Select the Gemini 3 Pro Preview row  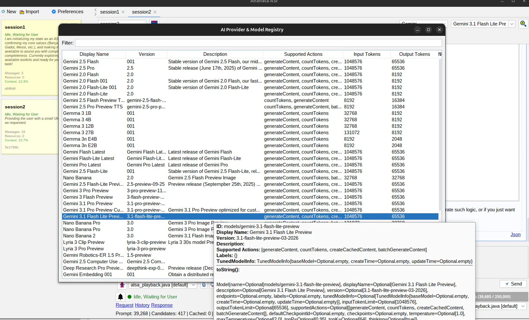[x=250, y=191]
